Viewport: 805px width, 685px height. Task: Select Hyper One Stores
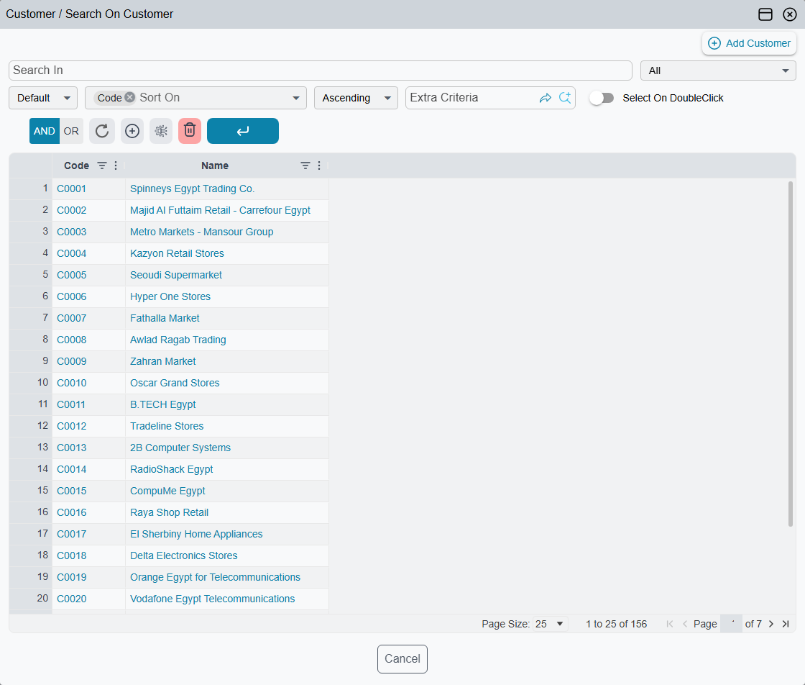170,296
